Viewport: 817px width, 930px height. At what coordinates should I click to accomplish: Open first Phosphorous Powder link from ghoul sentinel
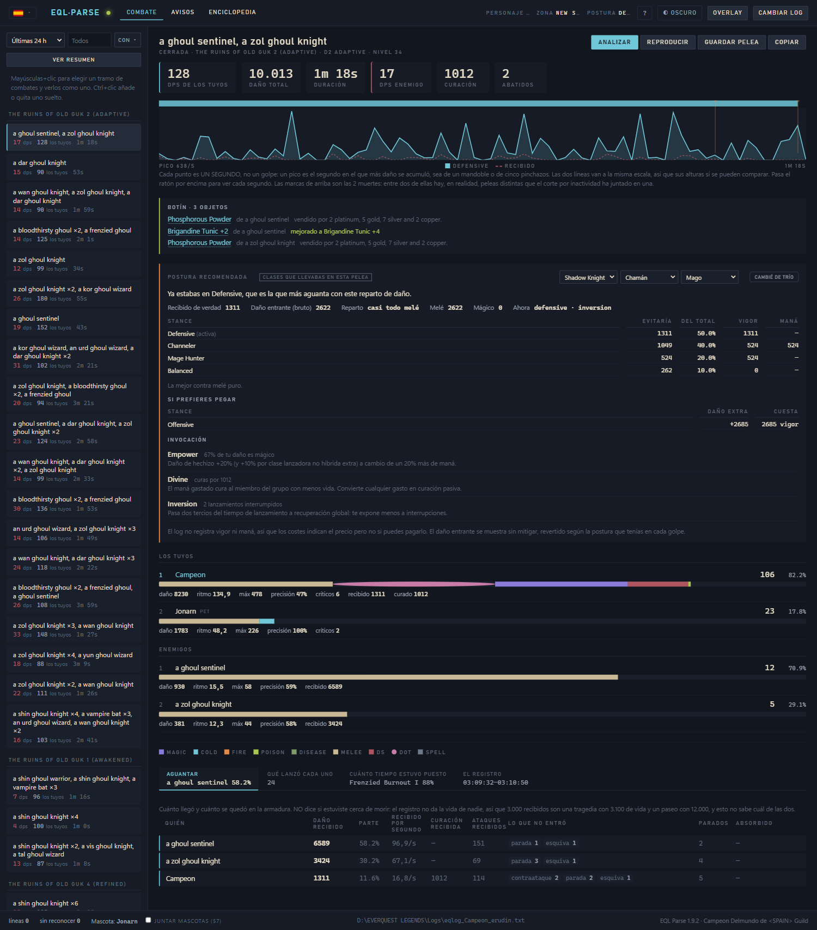[199, 219]
